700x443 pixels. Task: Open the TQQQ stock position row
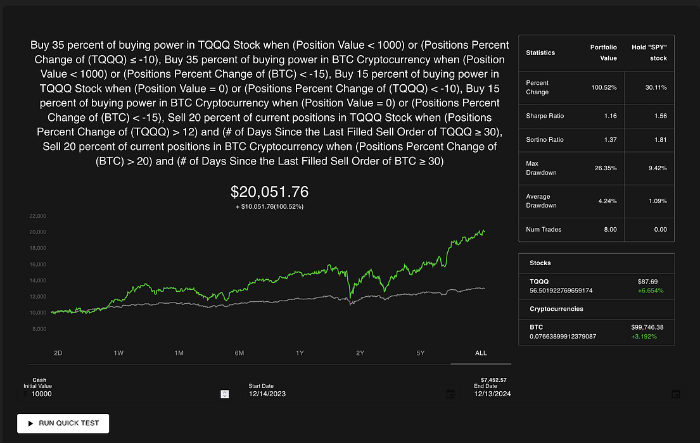597,286
